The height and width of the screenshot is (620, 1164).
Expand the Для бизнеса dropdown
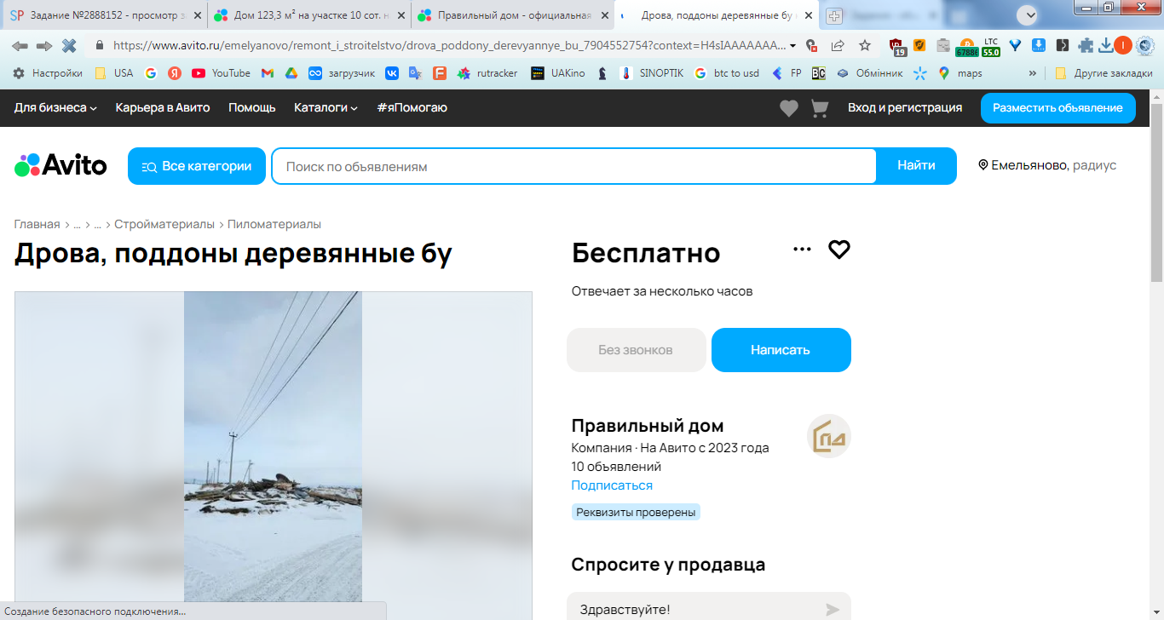tap(55, 108)
